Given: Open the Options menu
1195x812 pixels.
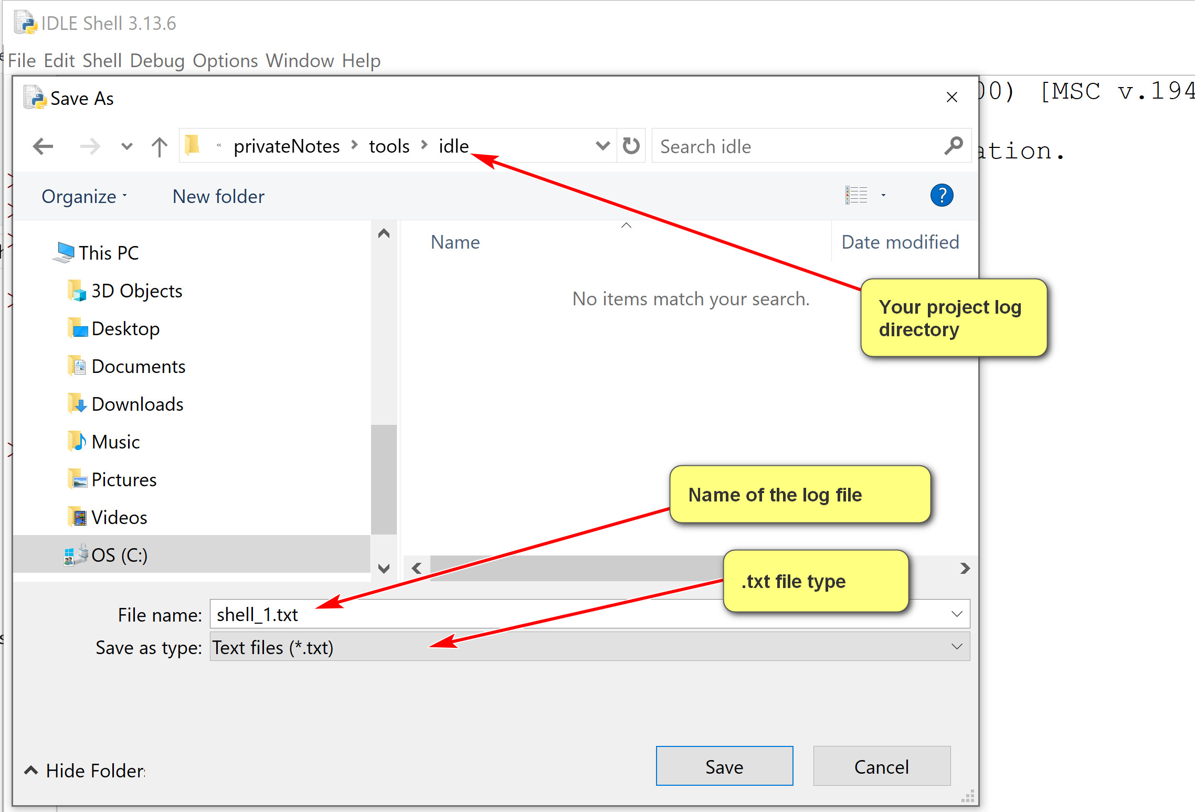Looking at the screenshot, I should (225, 61).
